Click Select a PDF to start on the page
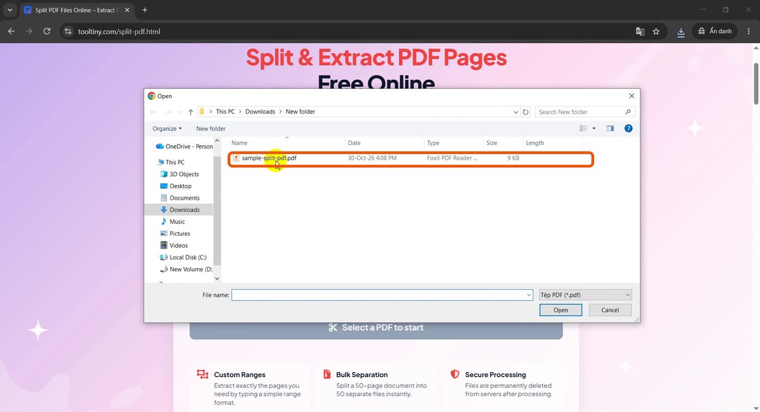 pyautogui.click(x=376, y=328)
